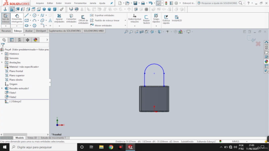Viewport: 269px width, 151px height.
Task: Click Aparar entidades tool
Action: [59, 18]
